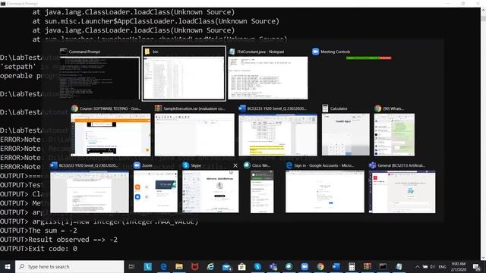Image resolution: width=486 pixels, height=273 pixels.
Task: Expand hidden system tray icons chevron
Action: [417, 267]
